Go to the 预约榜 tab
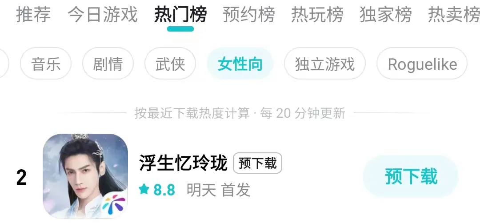Viewport: 480px width, 223px height. 248,14
